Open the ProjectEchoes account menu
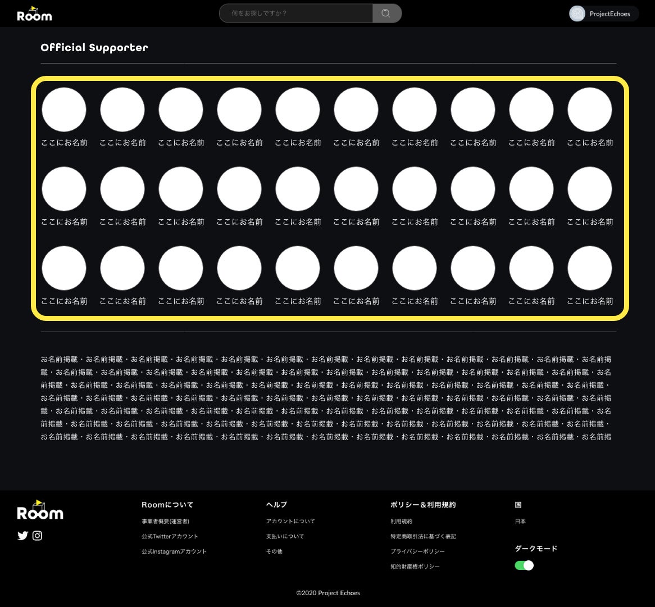This screenshot has width=655, height=607. point(609,13)
